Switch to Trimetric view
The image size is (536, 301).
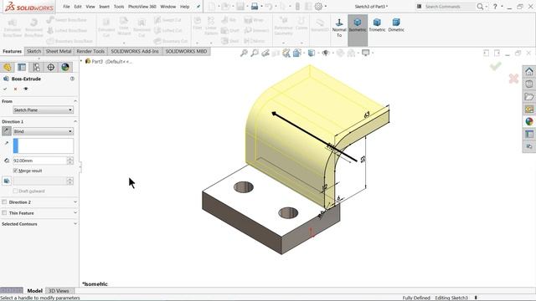pos(377,26)
